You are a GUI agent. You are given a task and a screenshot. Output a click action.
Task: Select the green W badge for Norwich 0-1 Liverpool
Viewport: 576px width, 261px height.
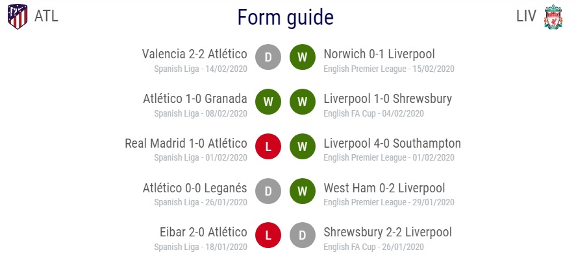click(303, 57)
